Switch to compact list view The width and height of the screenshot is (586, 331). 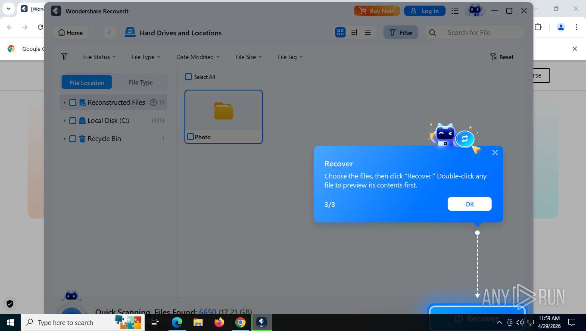tap(368, 33)
